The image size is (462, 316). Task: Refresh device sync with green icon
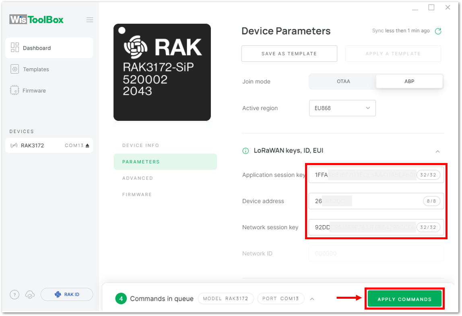[438, 31]
